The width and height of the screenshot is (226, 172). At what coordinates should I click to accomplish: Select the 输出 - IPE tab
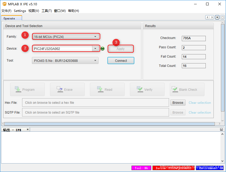click(x=15, y=130)
